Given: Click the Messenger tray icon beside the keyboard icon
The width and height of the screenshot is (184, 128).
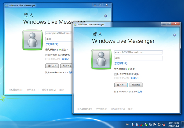Looking at the screenshot, I should (x=133, y=125).
